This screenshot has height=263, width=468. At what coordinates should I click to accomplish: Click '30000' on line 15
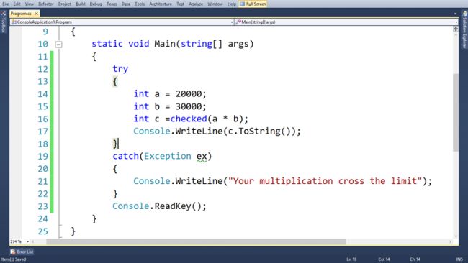[x=189, y=106]
